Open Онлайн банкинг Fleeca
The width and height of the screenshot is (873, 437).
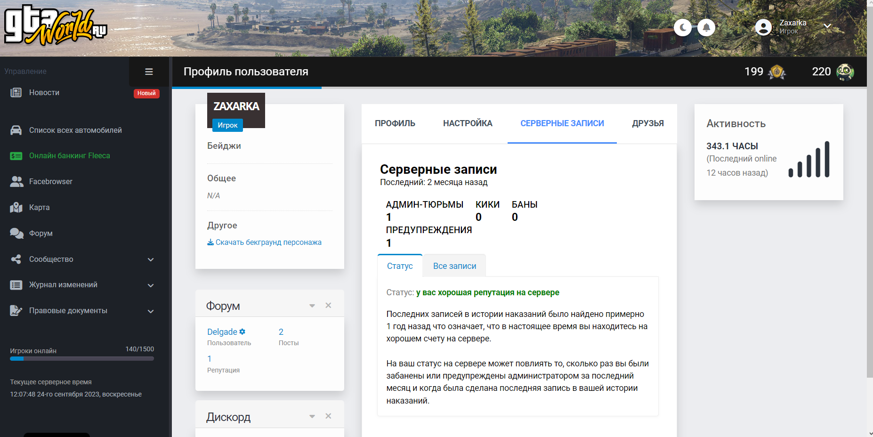[x=70, y=155]
